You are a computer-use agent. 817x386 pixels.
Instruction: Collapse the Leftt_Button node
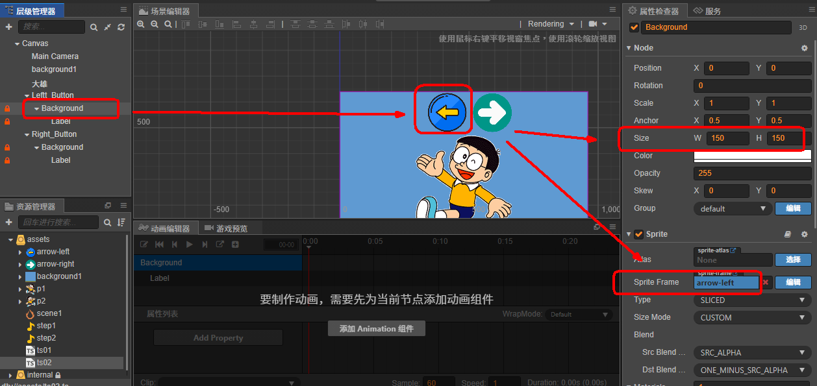[x=27, y=95]
